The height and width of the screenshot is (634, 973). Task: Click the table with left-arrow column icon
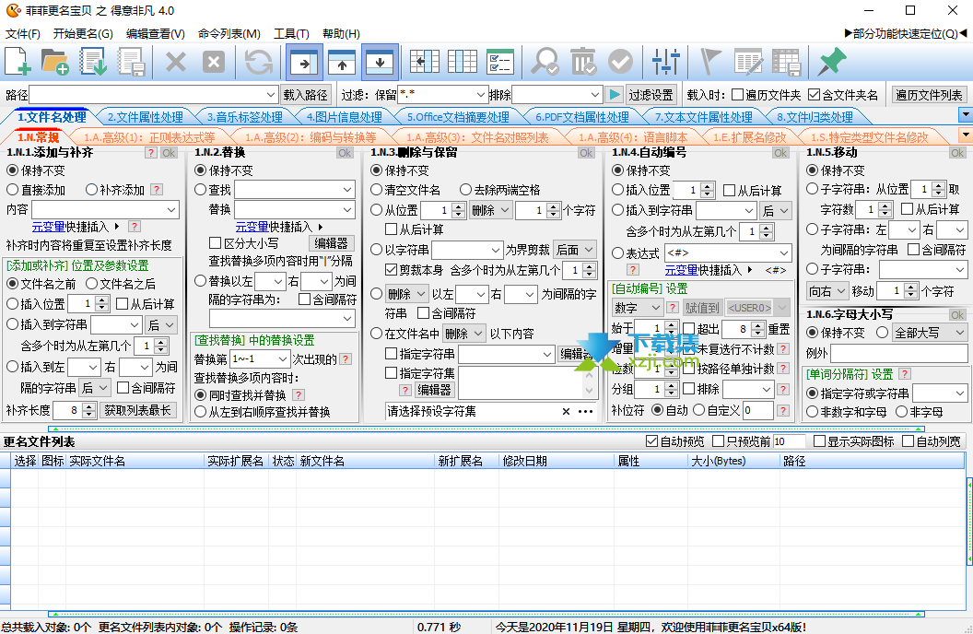coord(425,62)
